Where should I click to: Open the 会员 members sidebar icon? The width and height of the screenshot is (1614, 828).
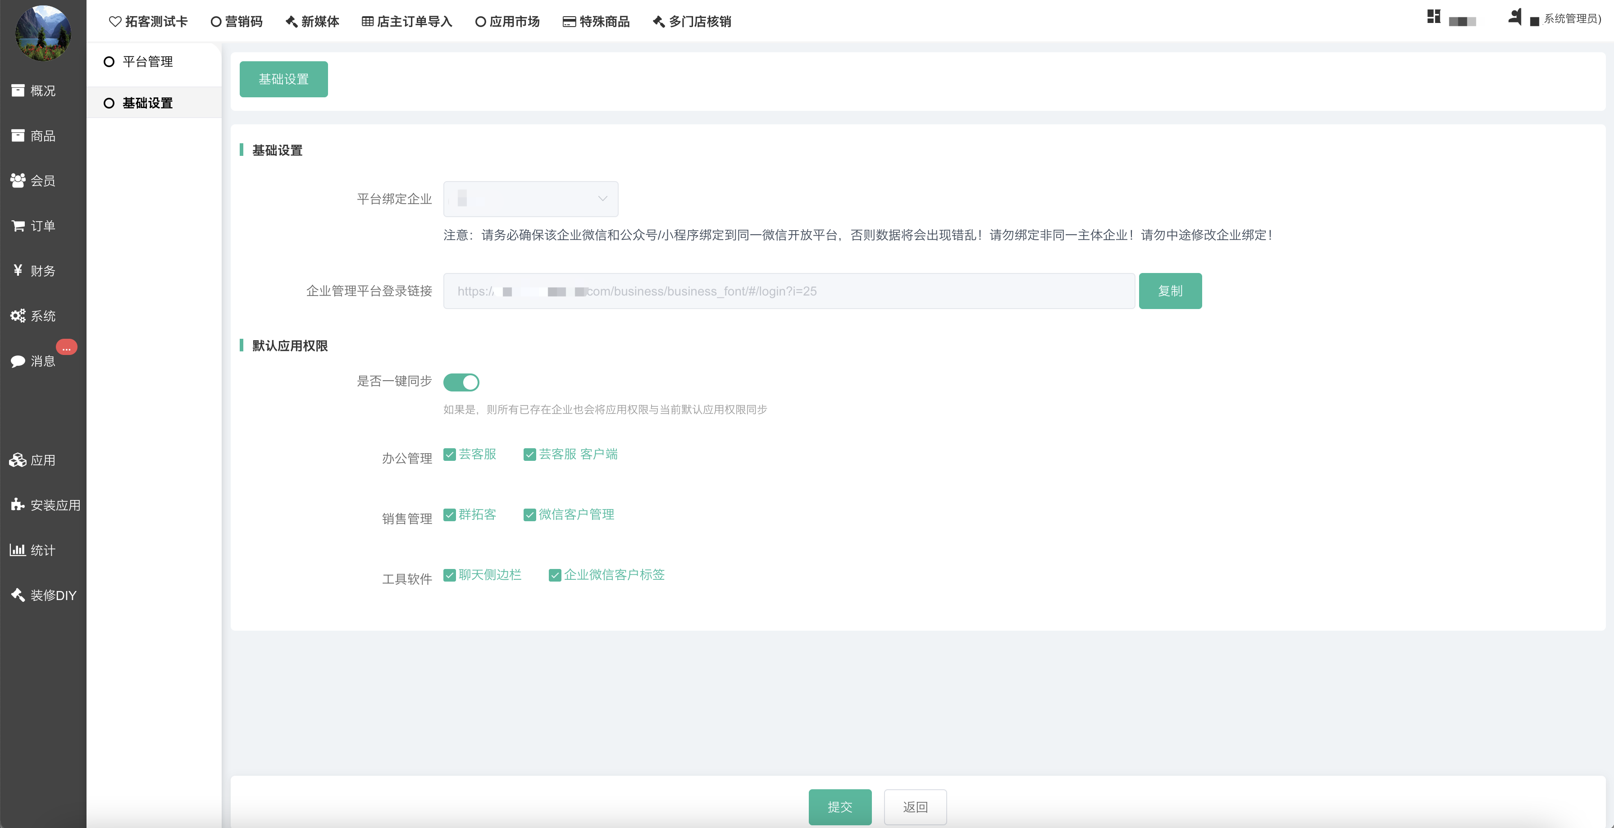(18, 181)
